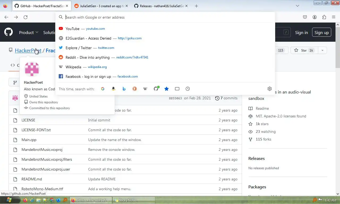
Task: Click Firefox icon in taskbar quick launch
Action: pos(25,200)
